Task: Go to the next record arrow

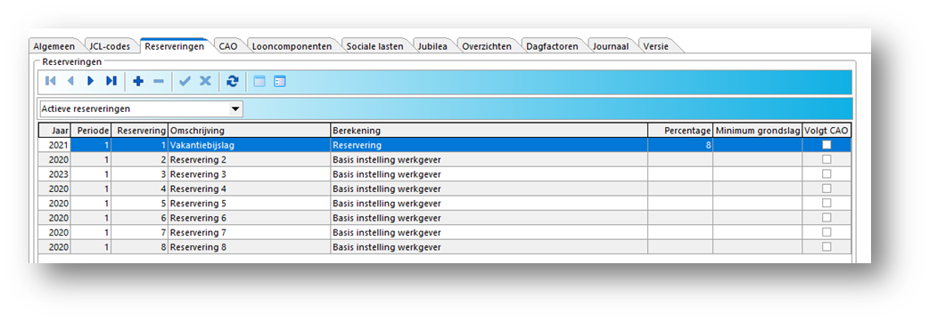Action: [91, 82]
